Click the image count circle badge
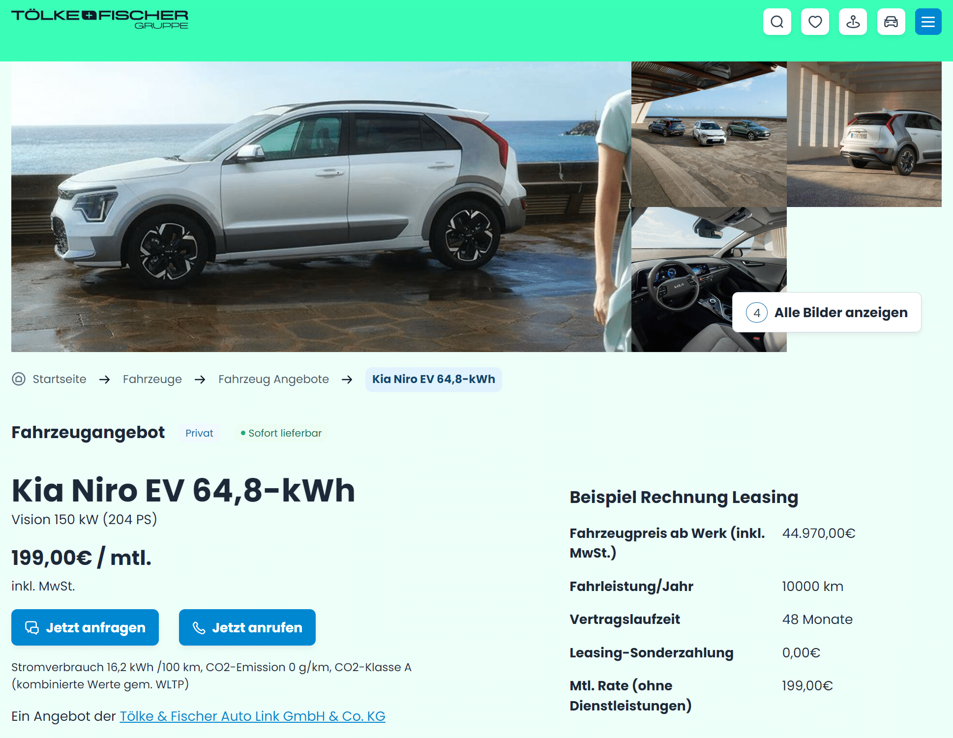953x738 pixels. pyautogui.click(x=757, y=313)
